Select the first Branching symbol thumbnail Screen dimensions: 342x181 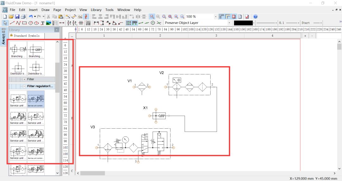coord(18,50)
